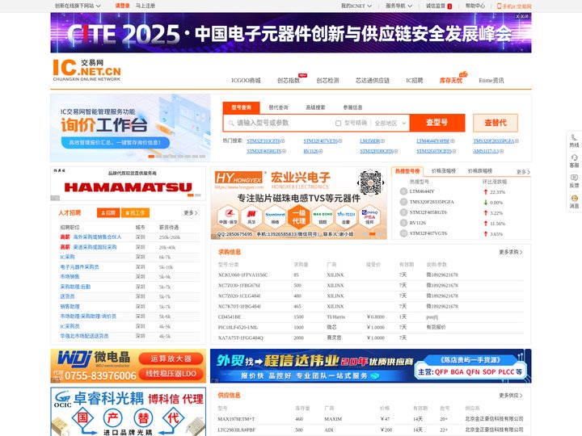Viewport: 582px width, 436px height.
Task: Click the plus icon next to LM358DR
Action: click(382, 141)
